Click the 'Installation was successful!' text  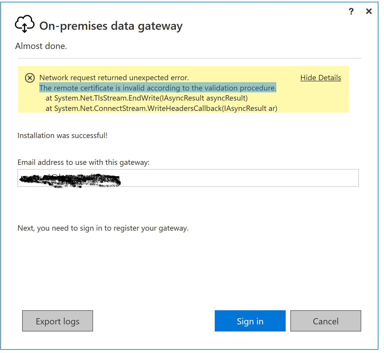[62, 135]
